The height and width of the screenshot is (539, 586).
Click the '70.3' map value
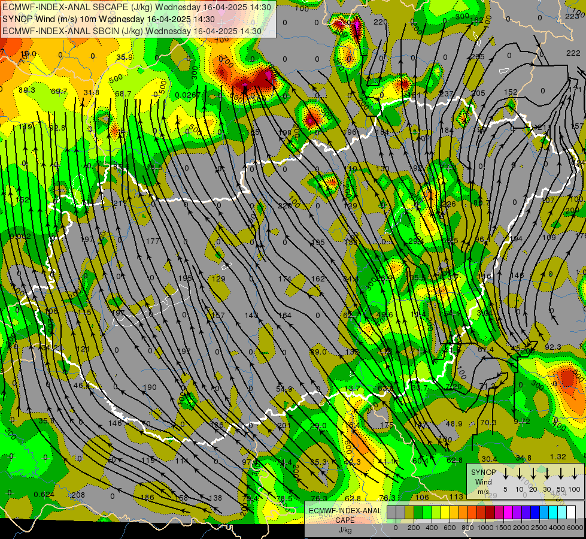pos(488,422)
